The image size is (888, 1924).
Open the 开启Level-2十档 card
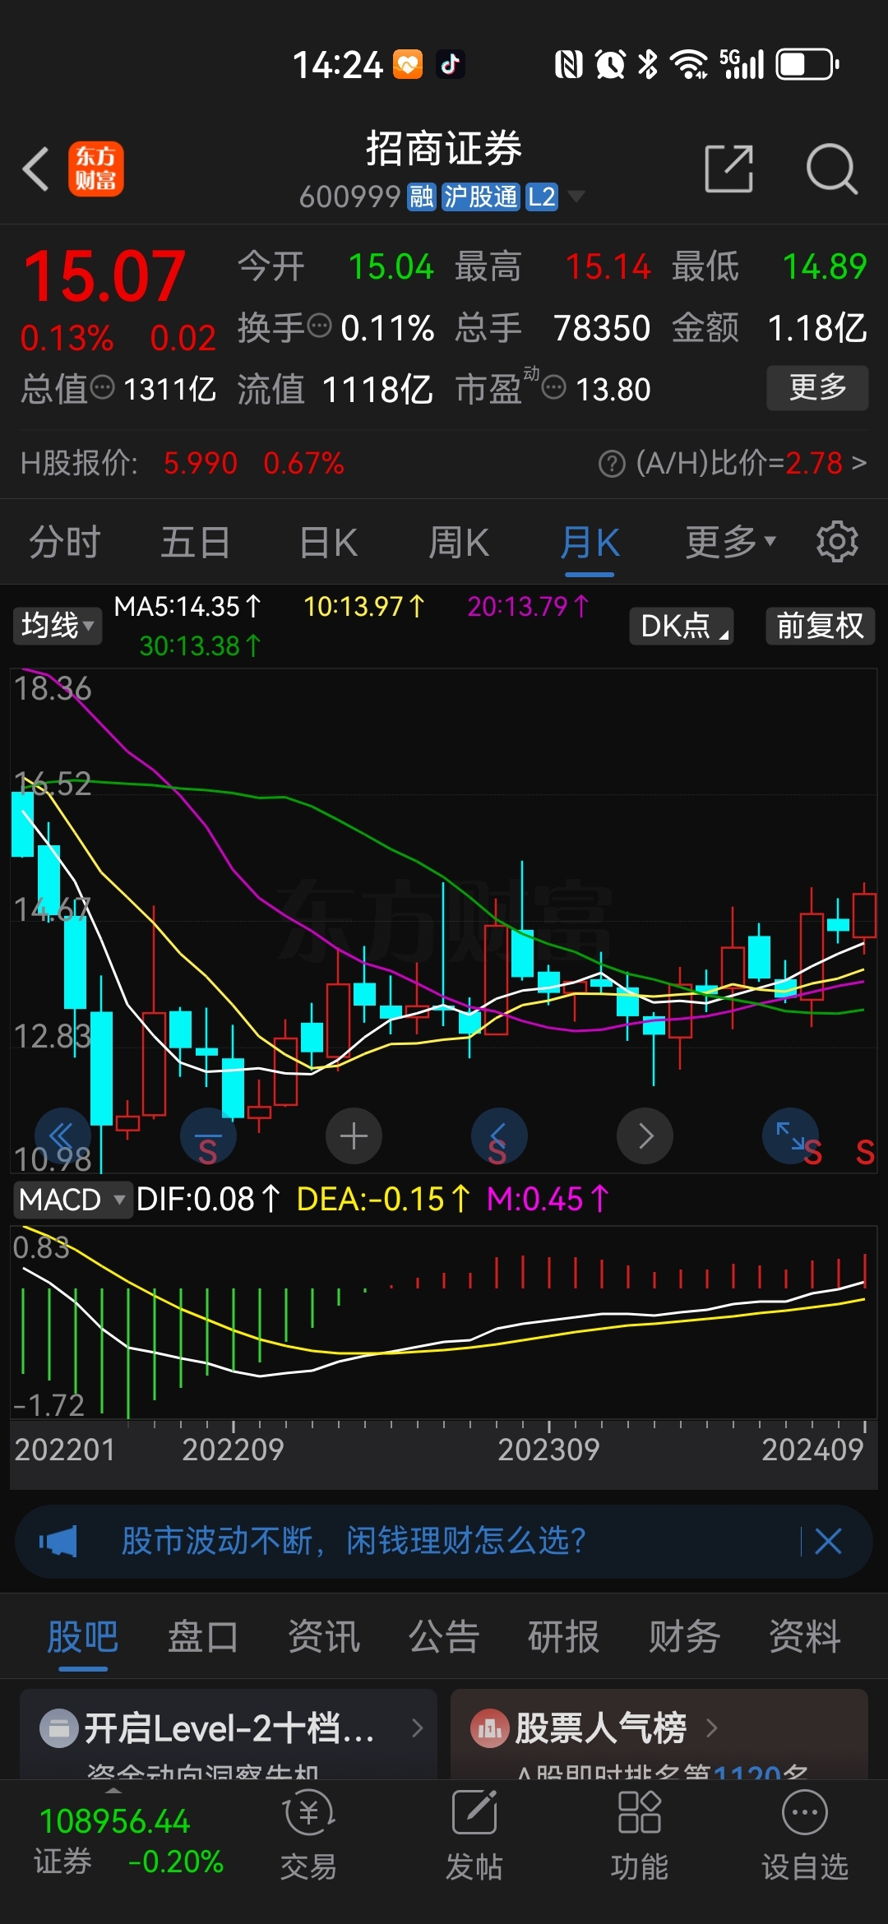tap(229, 1734)
